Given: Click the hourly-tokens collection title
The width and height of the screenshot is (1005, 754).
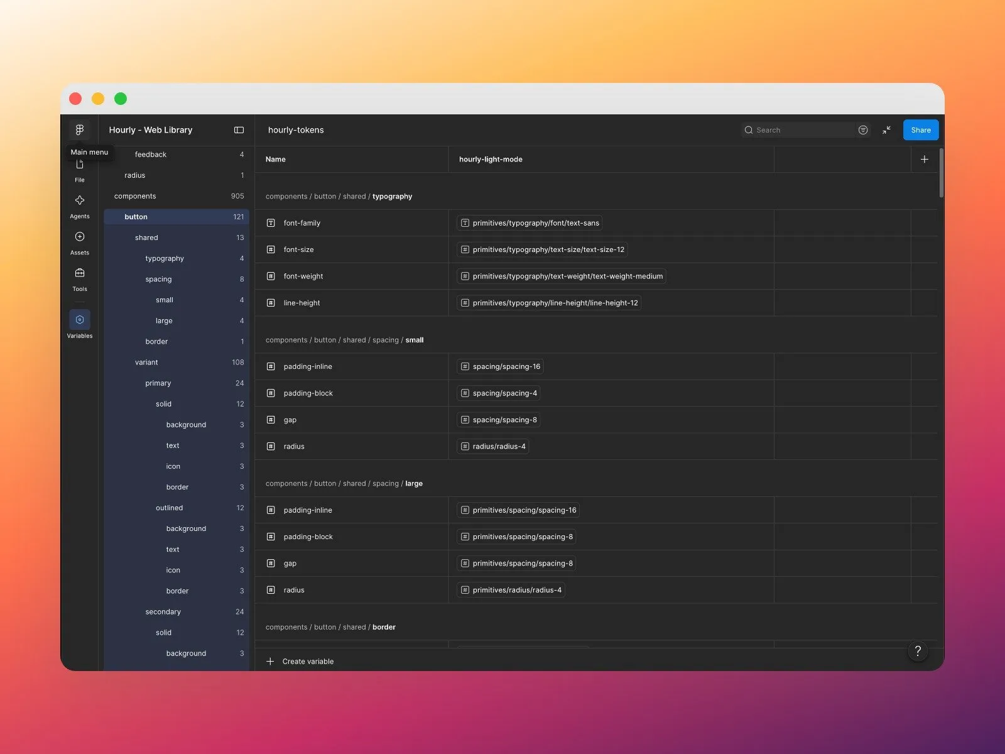Looking at the screenshot, I should click(x=296, y=130).
